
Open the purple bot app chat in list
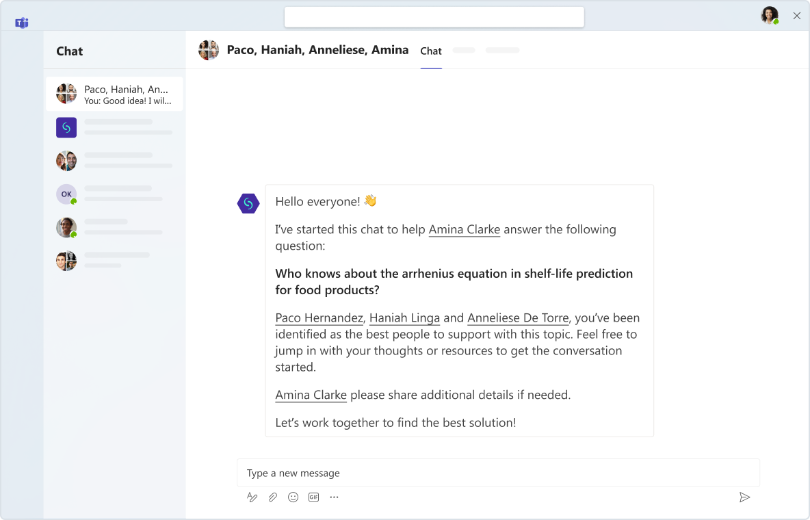pos(66,127)
